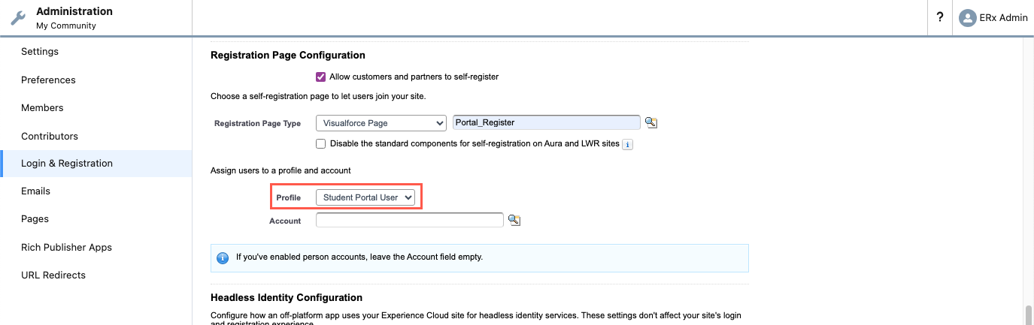Expand the Profile dropdown Student Portal User

[x=365, y=197]
